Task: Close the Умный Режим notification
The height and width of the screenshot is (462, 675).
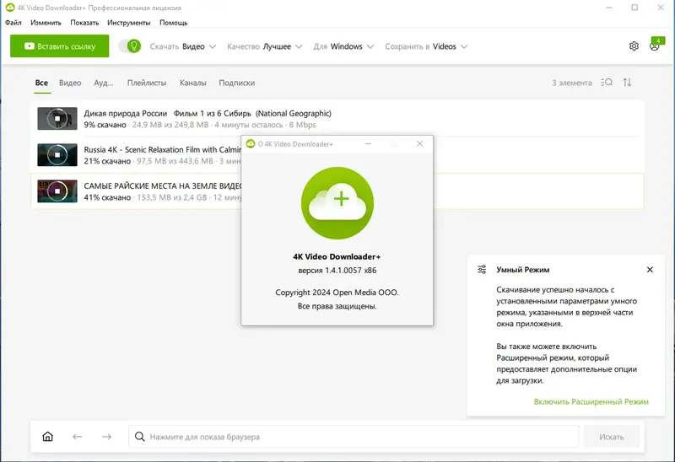Action: [650, 270]
